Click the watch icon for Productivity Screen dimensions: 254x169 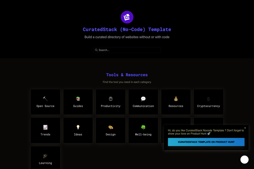110,99
